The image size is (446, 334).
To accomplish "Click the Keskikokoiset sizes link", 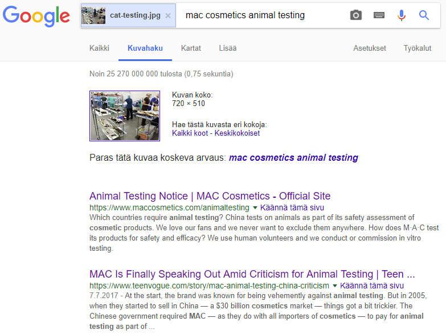I will tap(237, 133).
